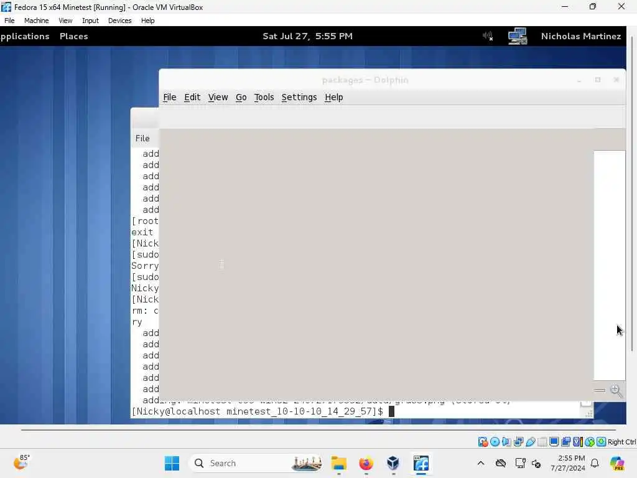Screen dimensions: 637x478
Task: Open the GNOME Applications menu
Action: point(24,36)
